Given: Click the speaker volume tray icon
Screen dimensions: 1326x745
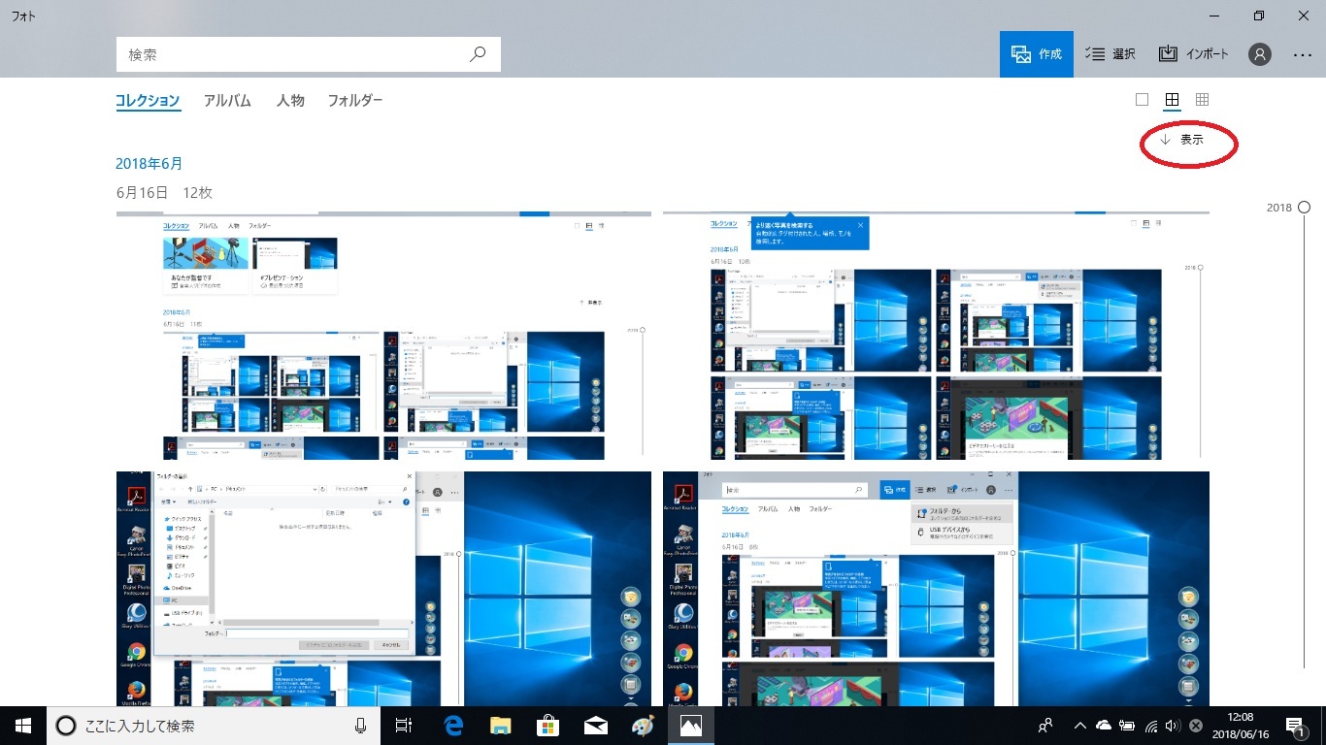Looking at the screenshot, I should point(1173,726).
